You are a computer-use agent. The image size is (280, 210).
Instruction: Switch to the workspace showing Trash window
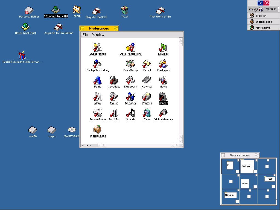click(x=266, y=181)
